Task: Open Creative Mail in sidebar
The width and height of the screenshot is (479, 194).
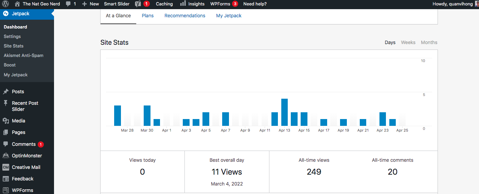Action: (x=26, y=167)
